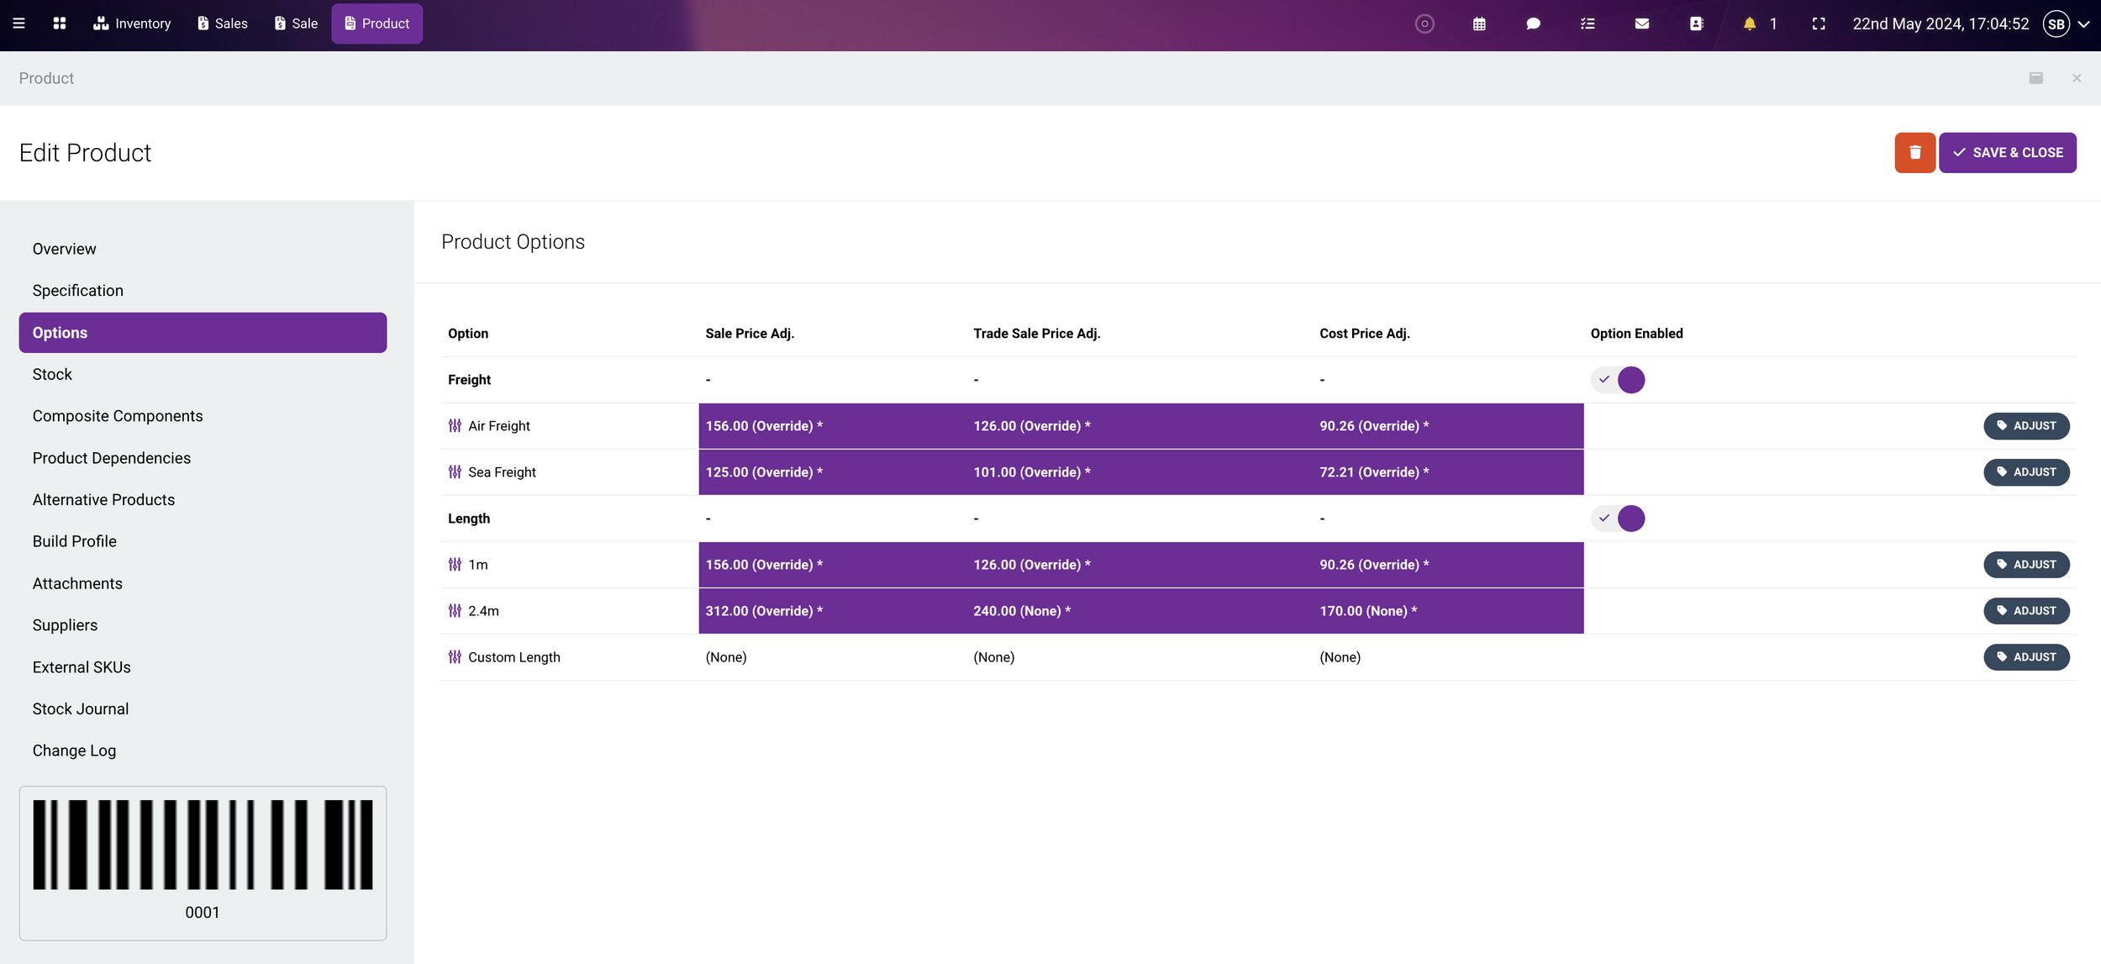Click the sliders icon beside Air Freight
2101x964 pixels.
pos(455,426)
